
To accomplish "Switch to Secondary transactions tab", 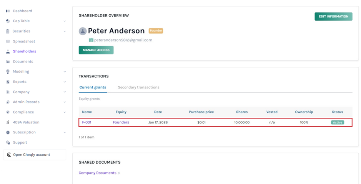I will click(138, 87).
